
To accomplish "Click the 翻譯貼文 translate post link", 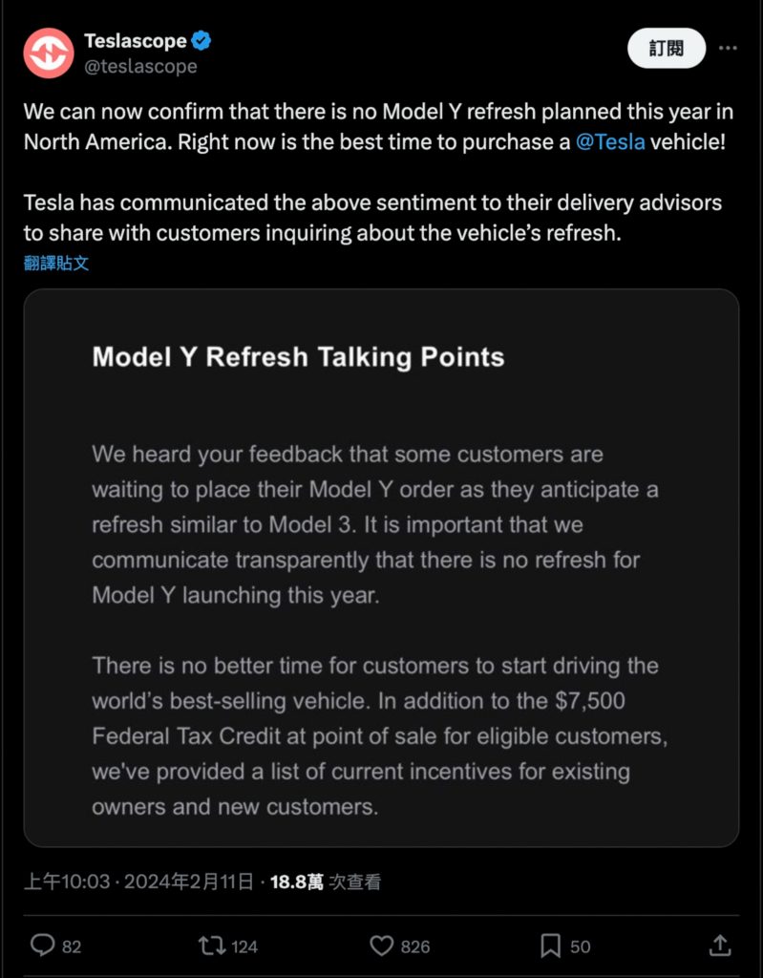I will point(56,264).
